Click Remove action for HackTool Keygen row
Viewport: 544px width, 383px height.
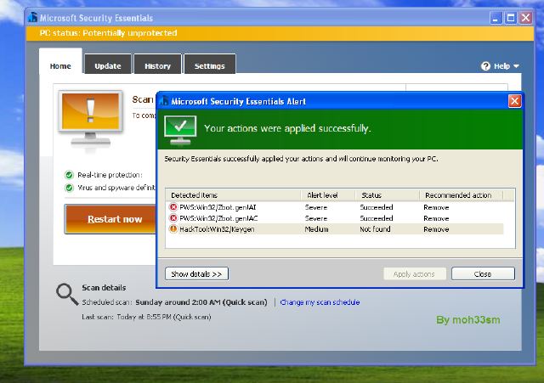click(x=436, y=229)
